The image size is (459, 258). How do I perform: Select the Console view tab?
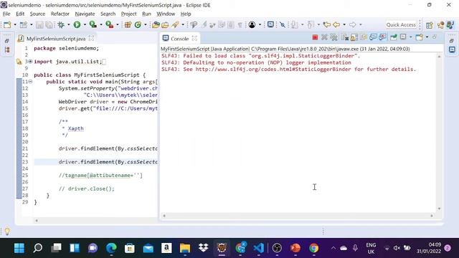(179, 38)
